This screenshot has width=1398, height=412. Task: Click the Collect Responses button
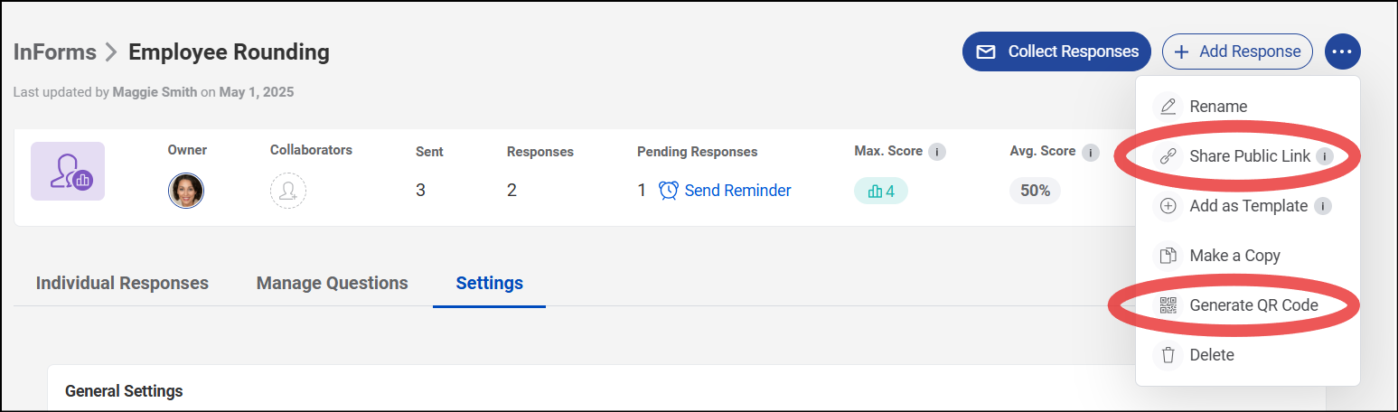tap(1056, 51)
